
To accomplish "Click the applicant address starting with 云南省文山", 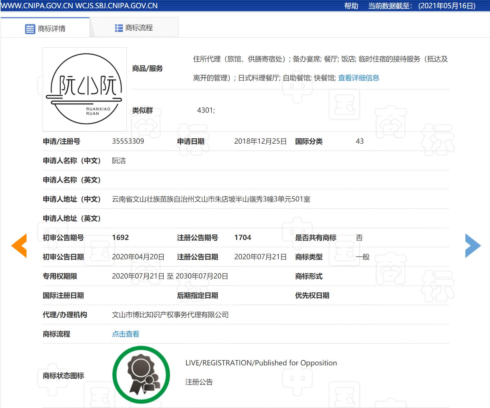I will point(211,199).
